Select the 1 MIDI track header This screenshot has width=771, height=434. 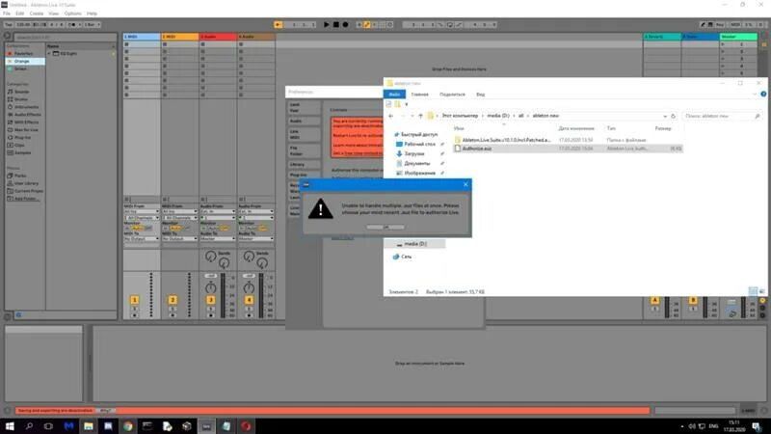click(142, 37)
